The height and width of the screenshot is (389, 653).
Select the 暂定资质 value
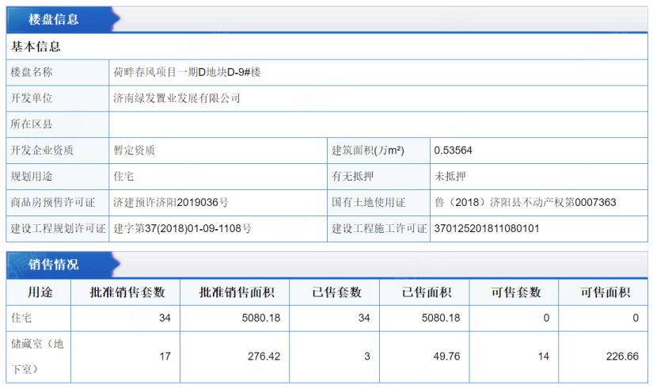tap(134, 150)
